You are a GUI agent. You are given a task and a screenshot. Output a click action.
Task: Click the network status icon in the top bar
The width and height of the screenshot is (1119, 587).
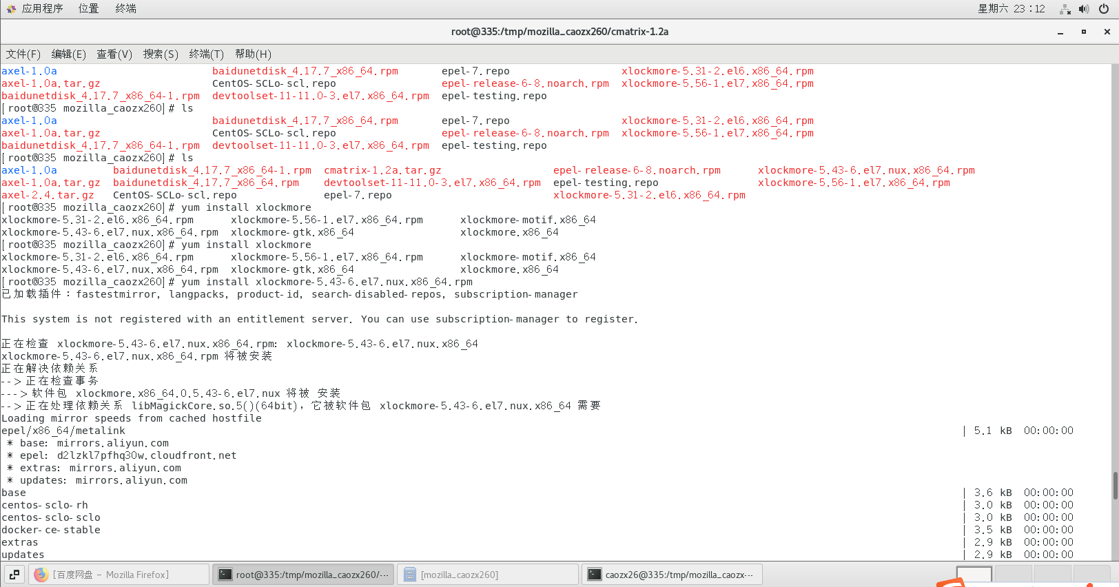click(x=1065, y=9)
